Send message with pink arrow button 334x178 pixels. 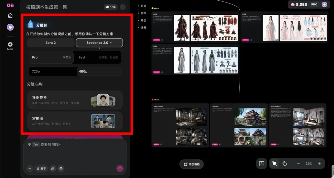[120, 168]
